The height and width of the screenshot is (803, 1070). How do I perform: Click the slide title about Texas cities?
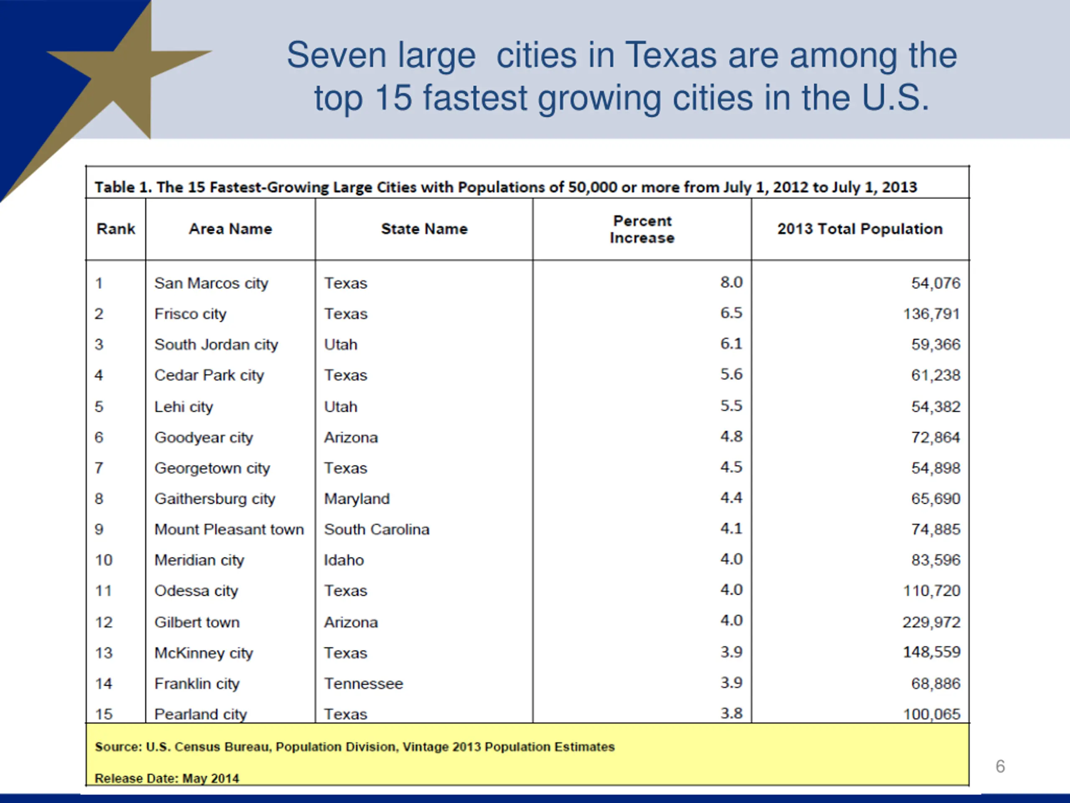(x=622, y=76)
